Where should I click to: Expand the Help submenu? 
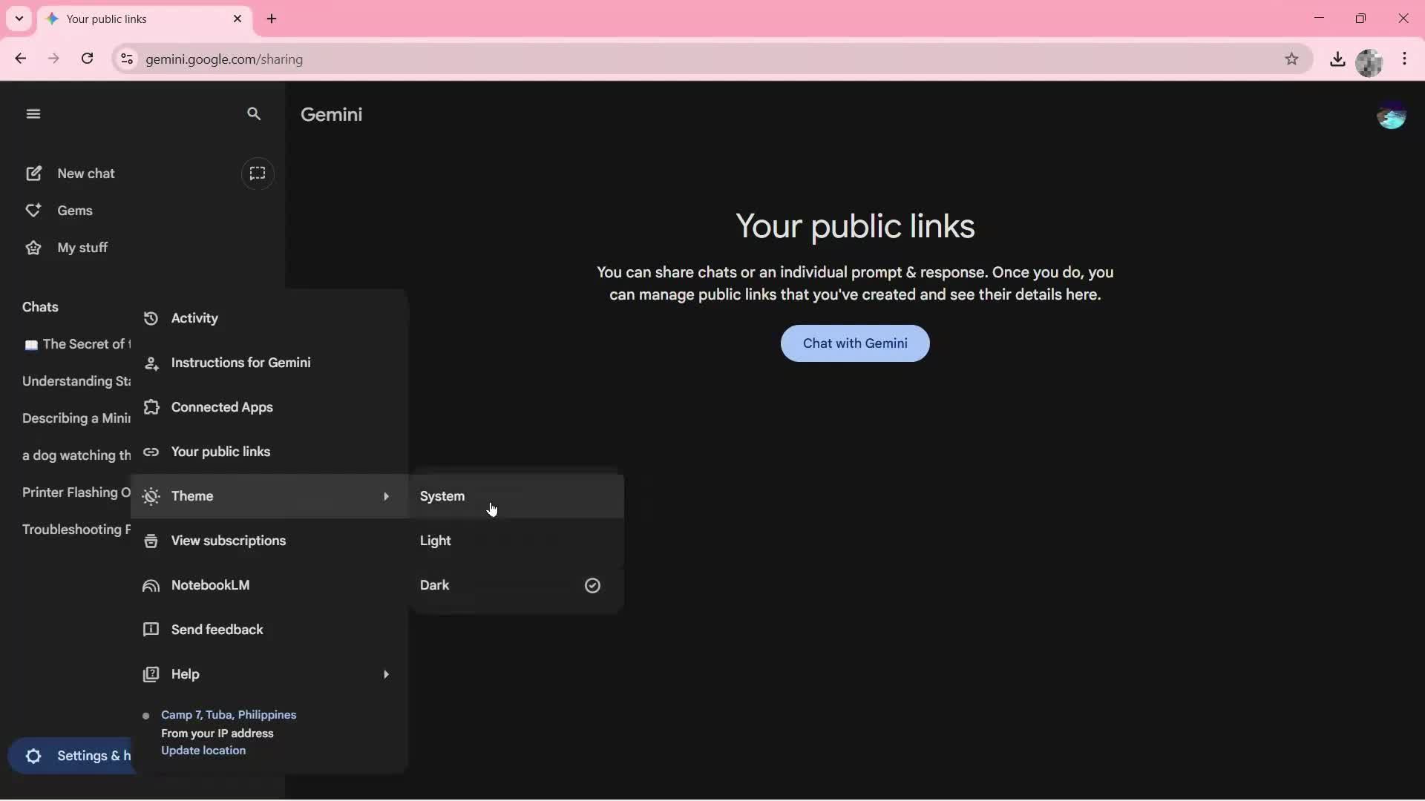click(183, 674)
